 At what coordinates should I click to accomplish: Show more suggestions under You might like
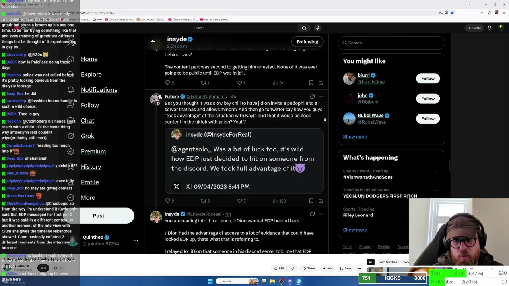[355, 137]
